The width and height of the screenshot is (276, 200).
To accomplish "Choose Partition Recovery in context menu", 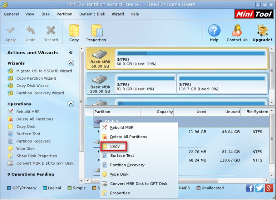I will coord(139,165).
